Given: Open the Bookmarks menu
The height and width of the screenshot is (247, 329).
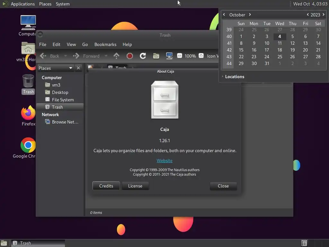Looking at the screenshot, I should (105, 44).
